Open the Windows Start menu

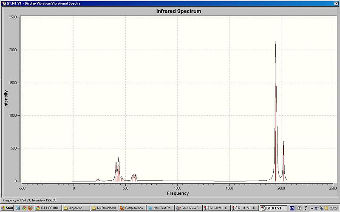tap(7, 208)
